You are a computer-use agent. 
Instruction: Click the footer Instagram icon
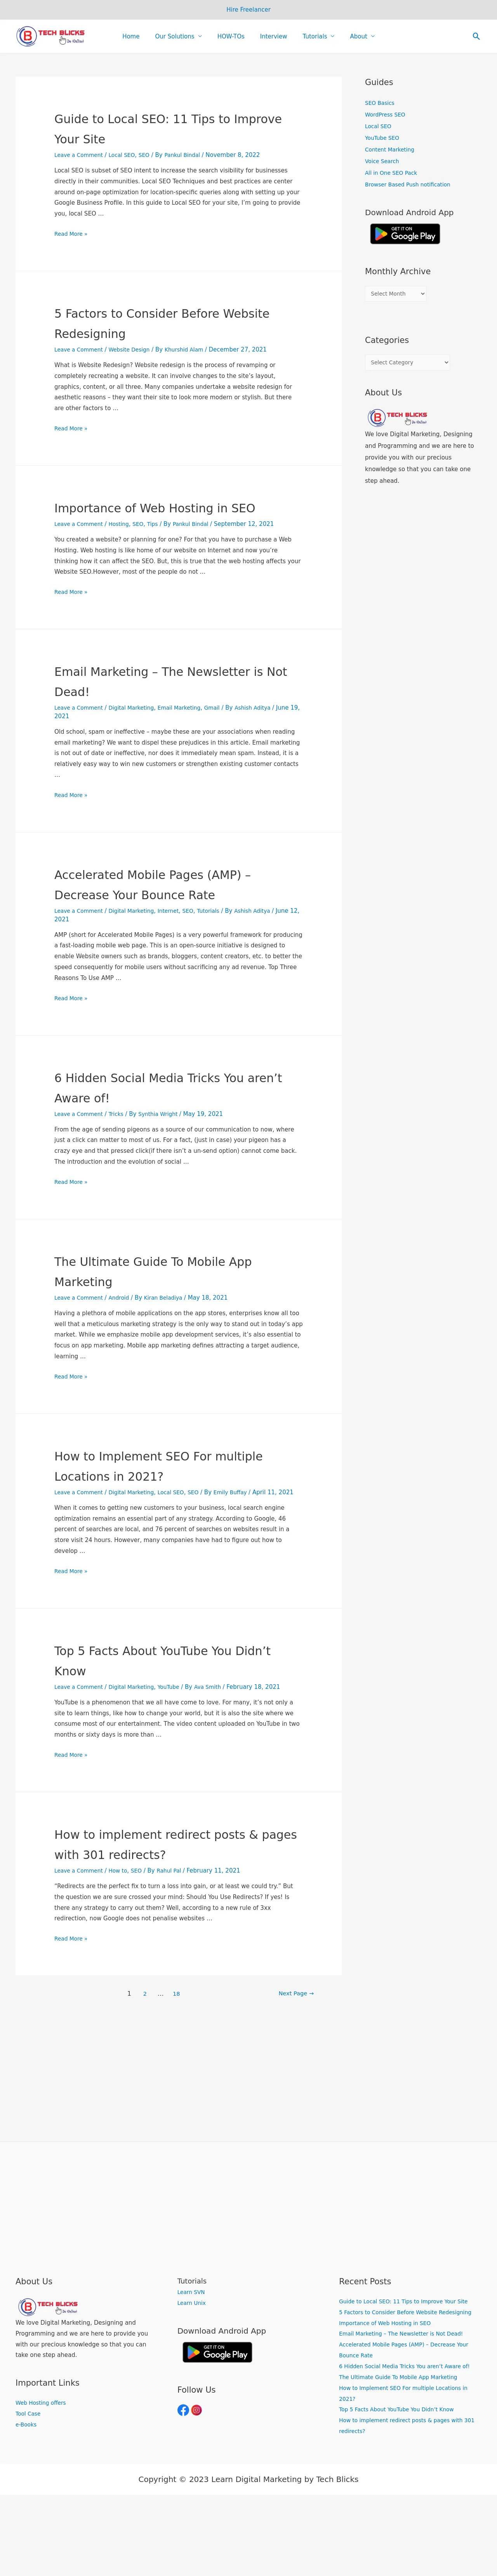197,2410
